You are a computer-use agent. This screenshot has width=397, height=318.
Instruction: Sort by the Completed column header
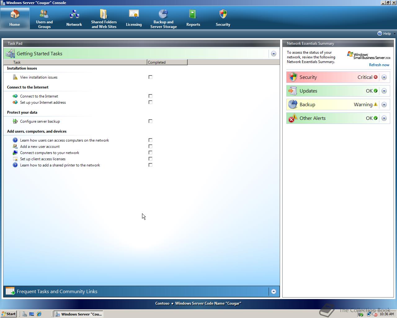[x=167, y=62]
